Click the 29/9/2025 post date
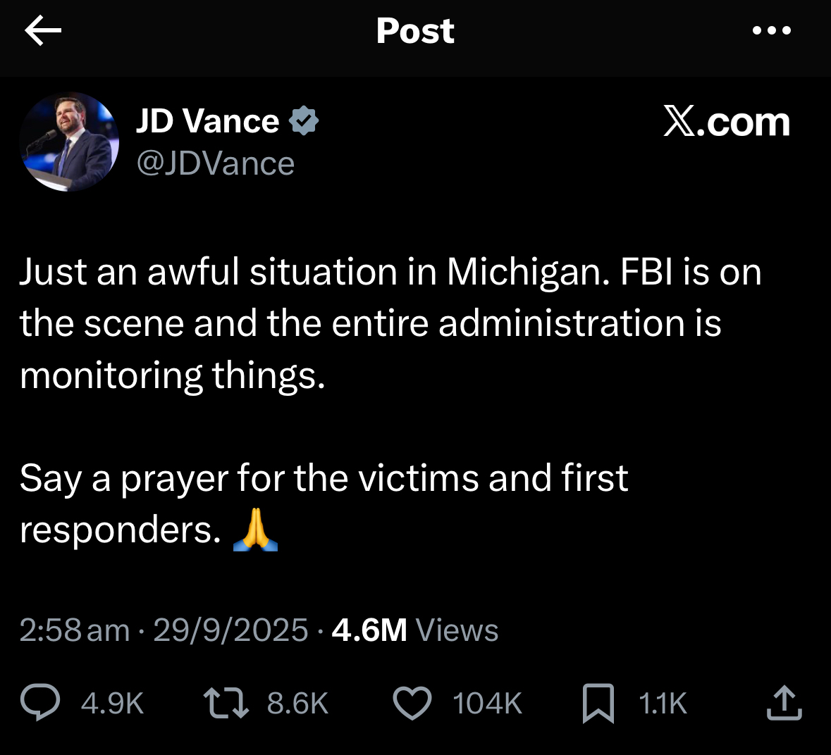This screenshot has width=831, height=755. (x=230, y=630)
